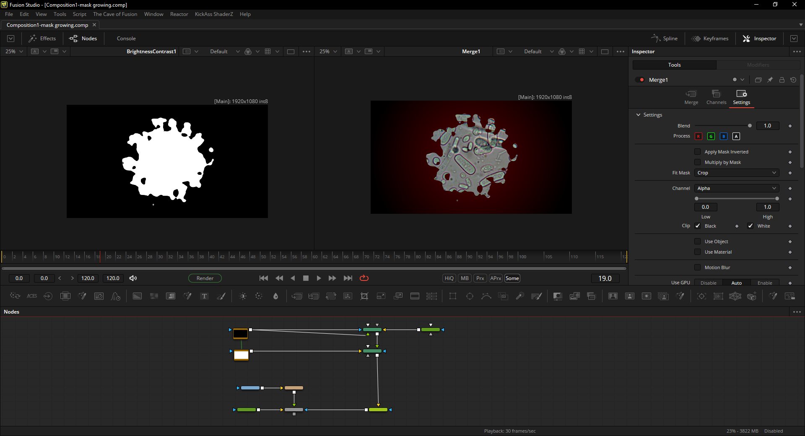The height and width of the screenshot is (436, 805).
Task: Click the Render button
Action: point(205,278)
